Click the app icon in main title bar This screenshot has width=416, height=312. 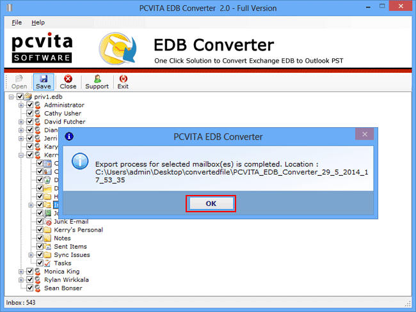(10, 8)
